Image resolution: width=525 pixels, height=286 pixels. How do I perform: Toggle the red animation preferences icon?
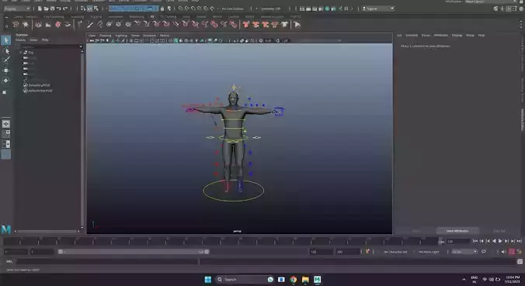(x=512, y=252)
